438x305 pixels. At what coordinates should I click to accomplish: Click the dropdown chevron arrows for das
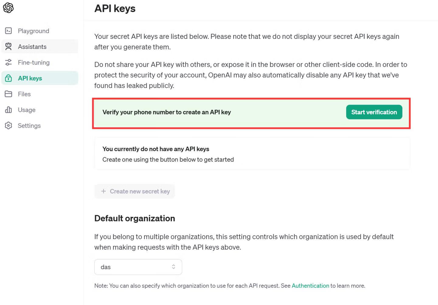173,267
